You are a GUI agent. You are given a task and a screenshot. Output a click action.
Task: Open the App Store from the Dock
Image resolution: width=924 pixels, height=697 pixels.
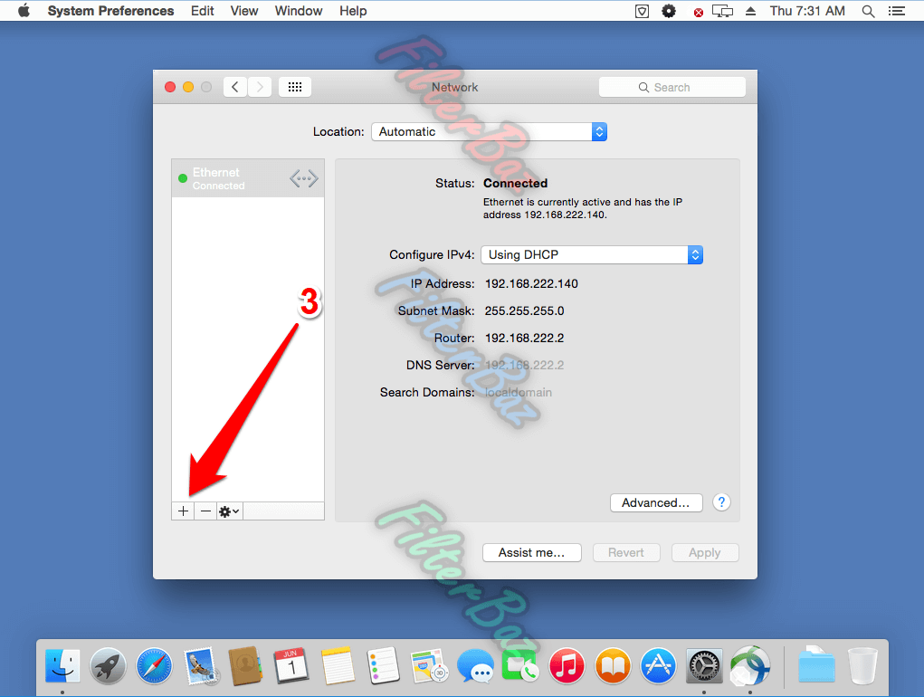coord(658,666)
